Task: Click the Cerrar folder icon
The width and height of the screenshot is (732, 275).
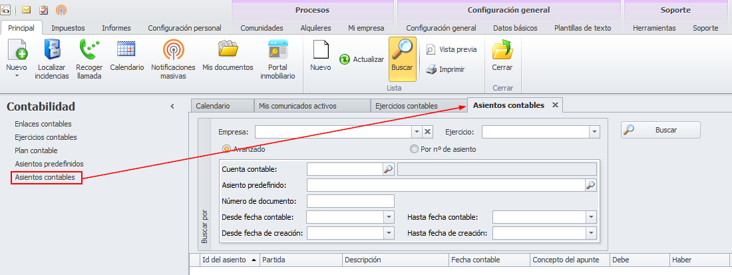Action: [x=502, y=51]
